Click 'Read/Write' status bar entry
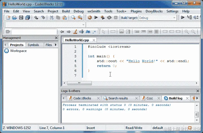 click(134, 128)
